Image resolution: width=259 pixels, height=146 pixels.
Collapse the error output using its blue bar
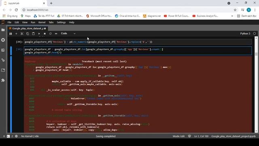tap(11, 94)
